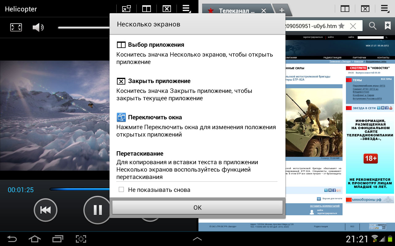Bookmark the page with the star icon
This screenshot has width=395, height=246.
[341, 26]
